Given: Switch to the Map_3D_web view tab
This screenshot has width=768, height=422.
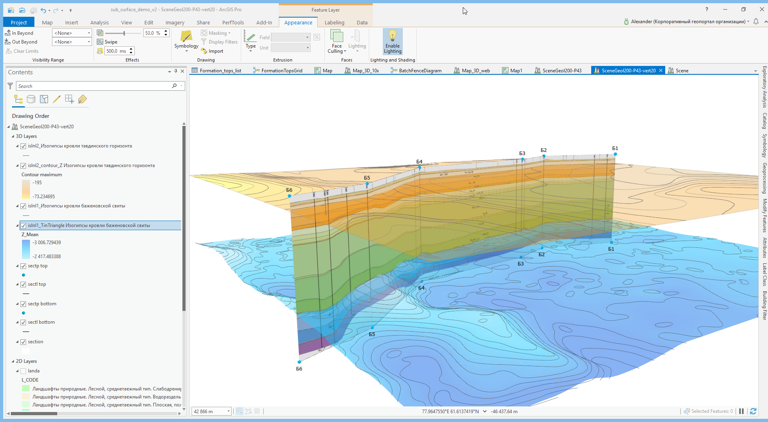Looking at the screenshot, I should [472, 70].
